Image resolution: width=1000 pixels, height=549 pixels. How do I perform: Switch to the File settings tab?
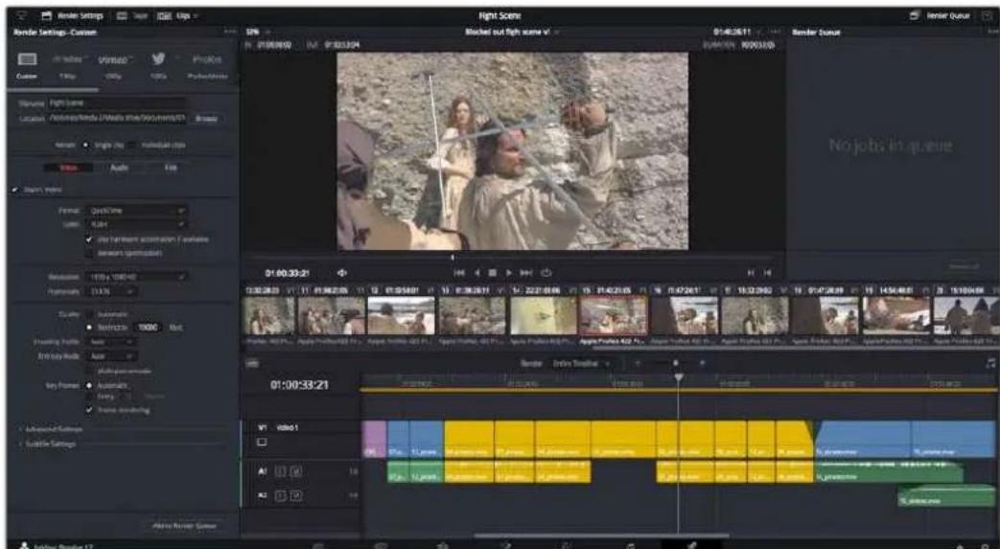(171, 168)
